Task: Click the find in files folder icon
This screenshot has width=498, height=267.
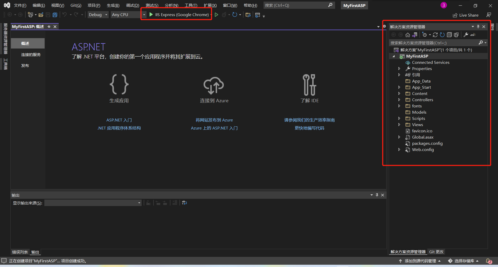Action: (x=248, y=15)
